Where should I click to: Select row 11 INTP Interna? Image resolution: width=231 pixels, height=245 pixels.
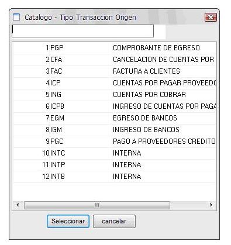[115, 165]
